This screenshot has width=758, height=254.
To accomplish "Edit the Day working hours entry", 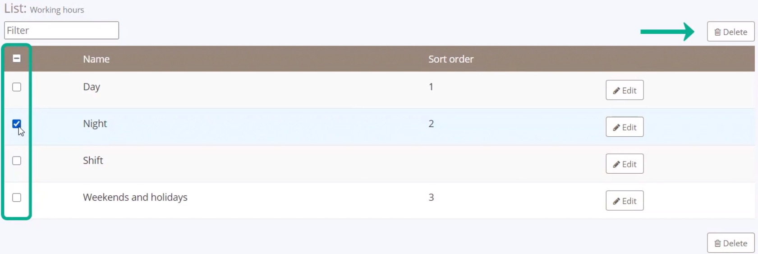I will [x=625, y=90].
